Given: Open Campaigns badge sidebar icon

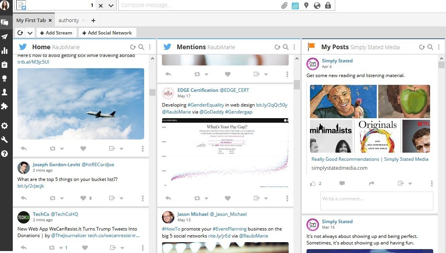Looking at the screenshot, I should tap(5, 78).
